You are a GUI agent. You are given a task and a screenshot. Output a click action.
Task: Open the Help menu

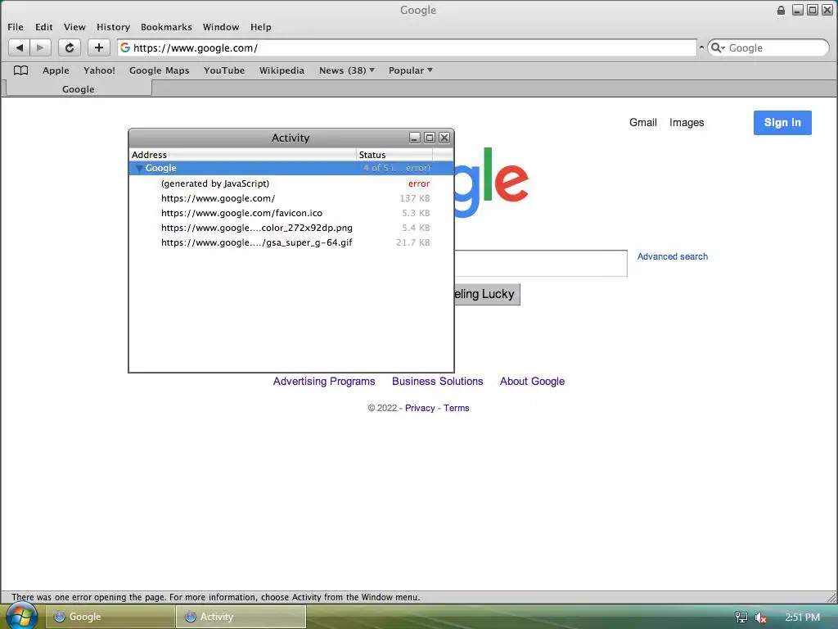(x=261, y=27)
